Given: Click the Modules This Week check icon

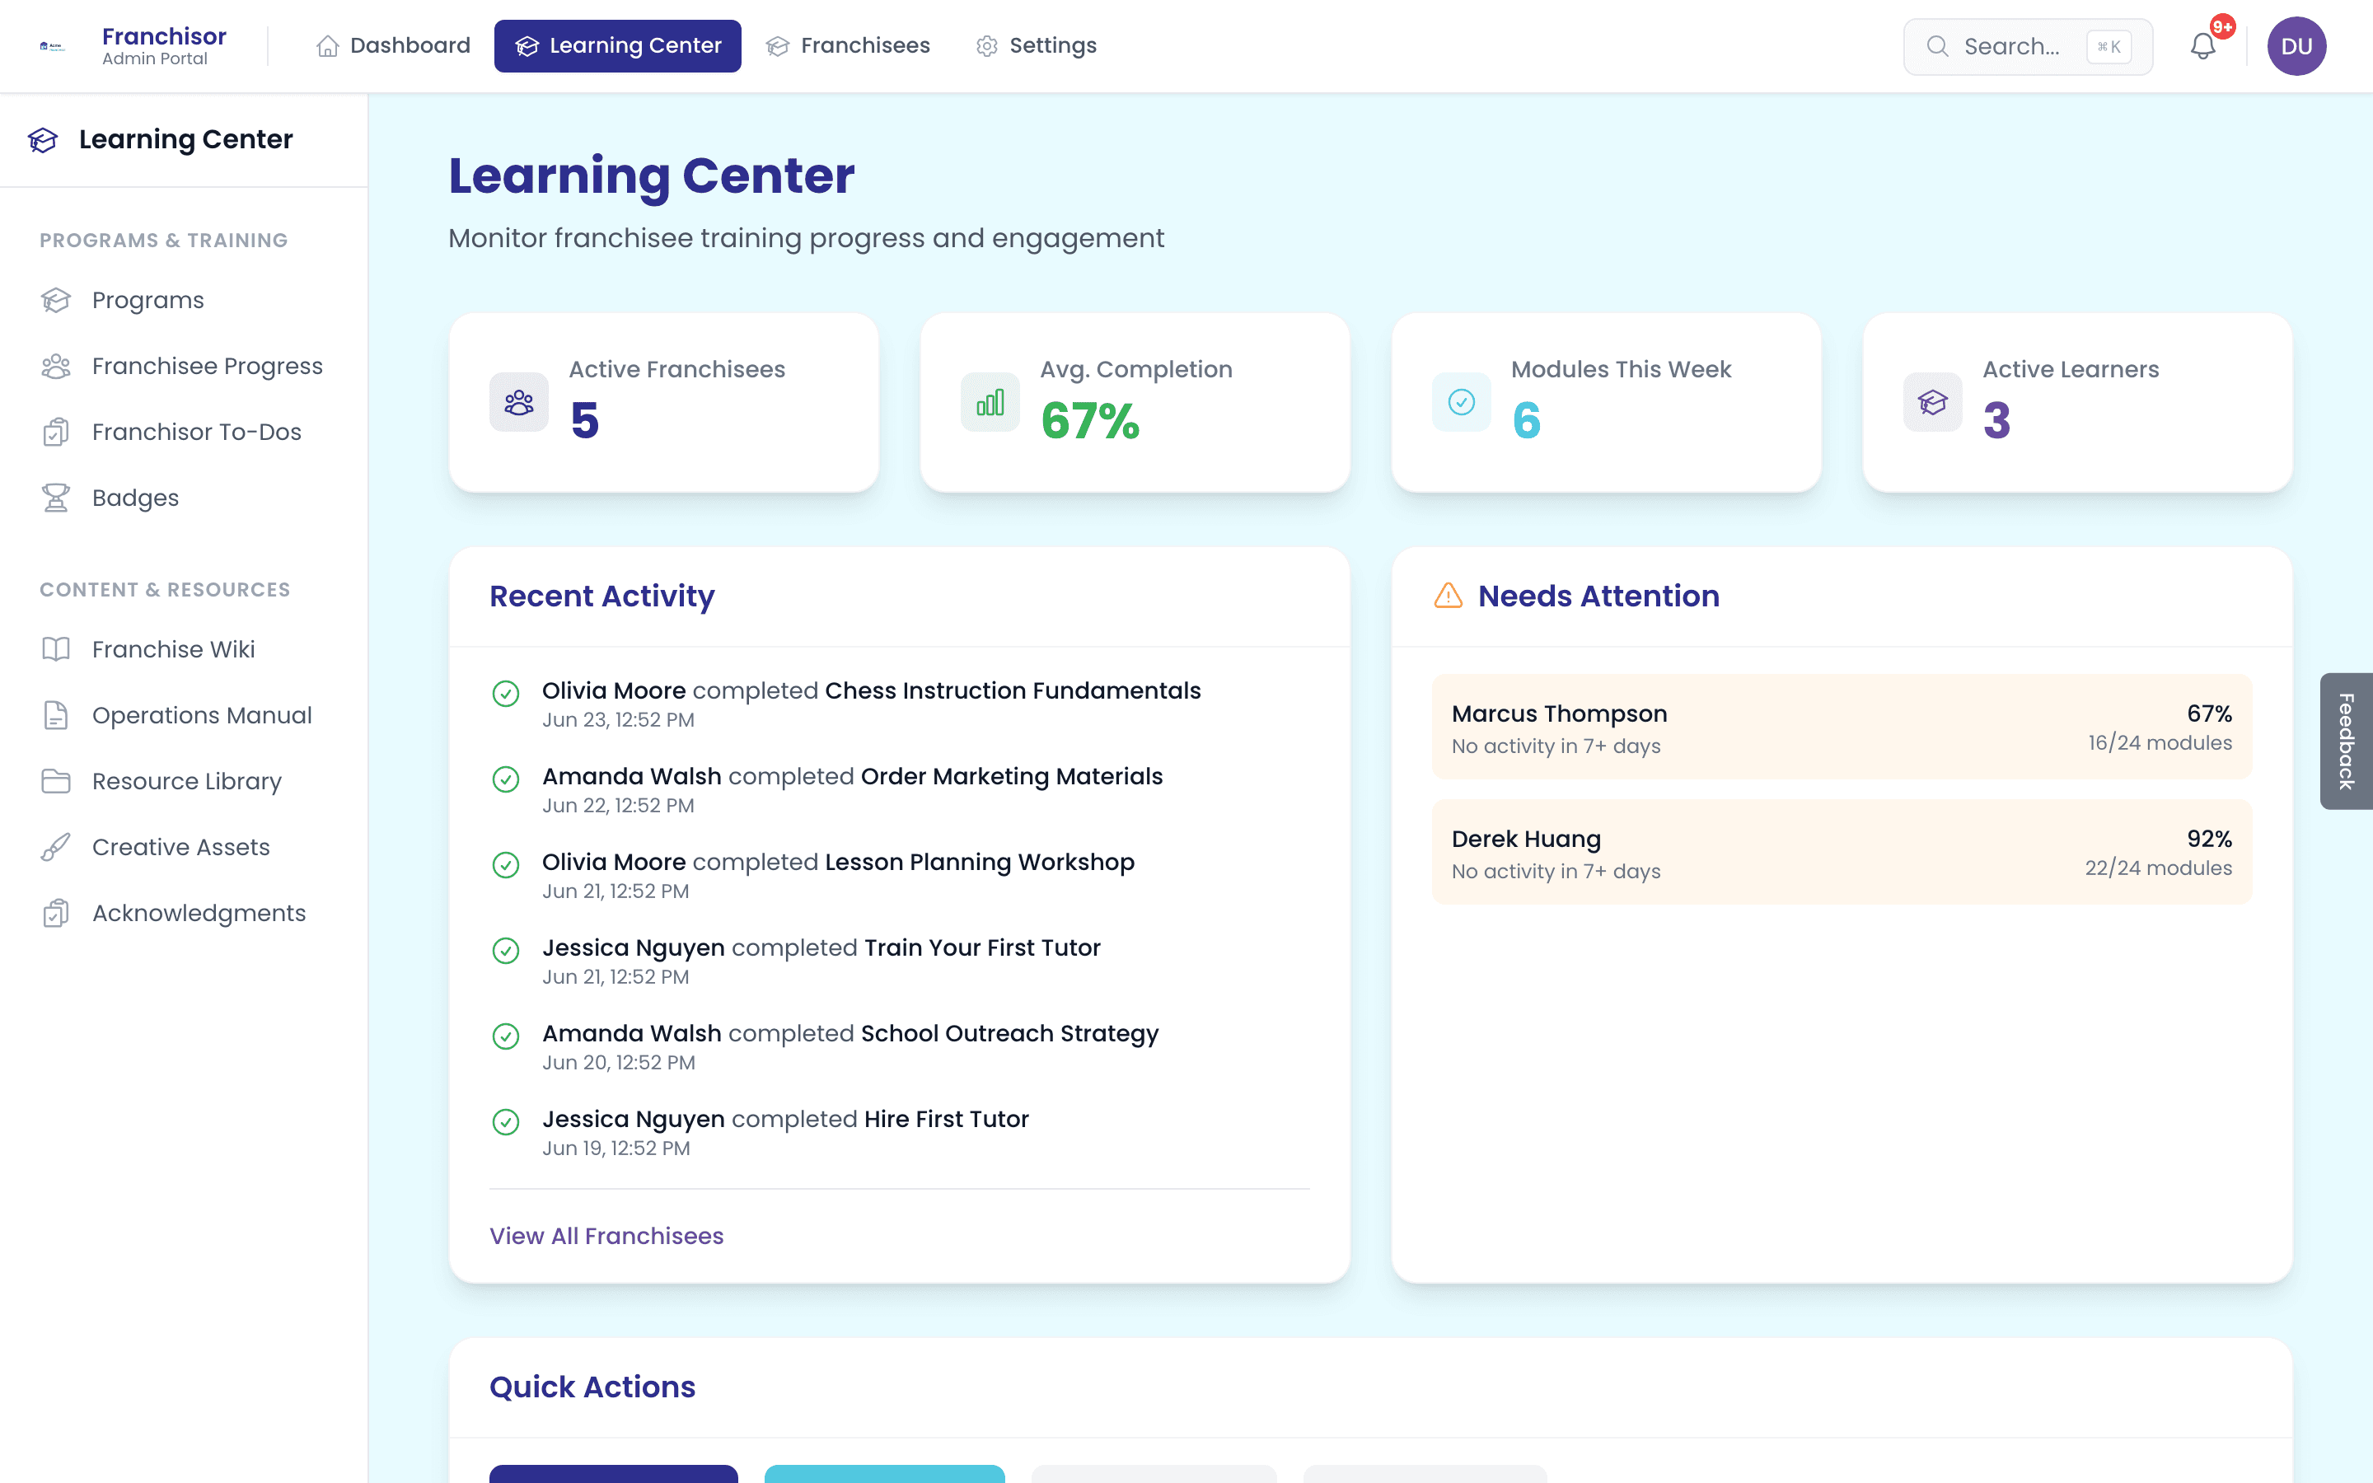Looking at the screenshot, I should pyautogui.click(x=1461, y=402).
